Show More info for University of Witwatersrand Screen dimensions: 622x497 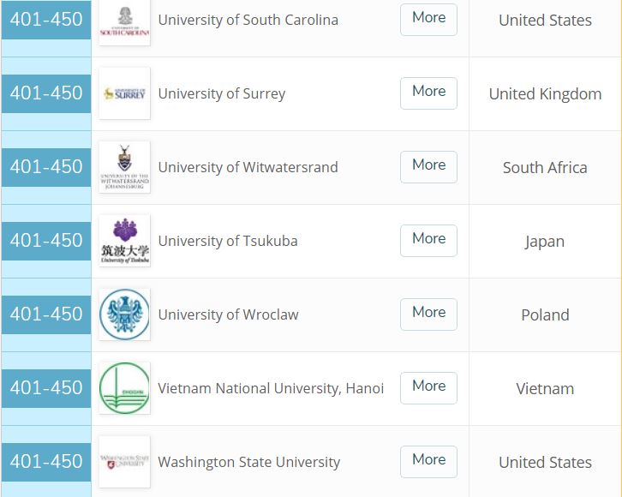point(428,166)
